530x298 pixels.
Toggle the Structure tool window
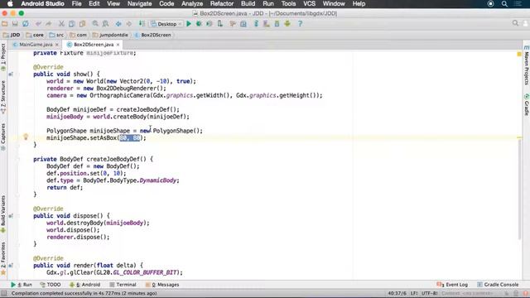3,97
